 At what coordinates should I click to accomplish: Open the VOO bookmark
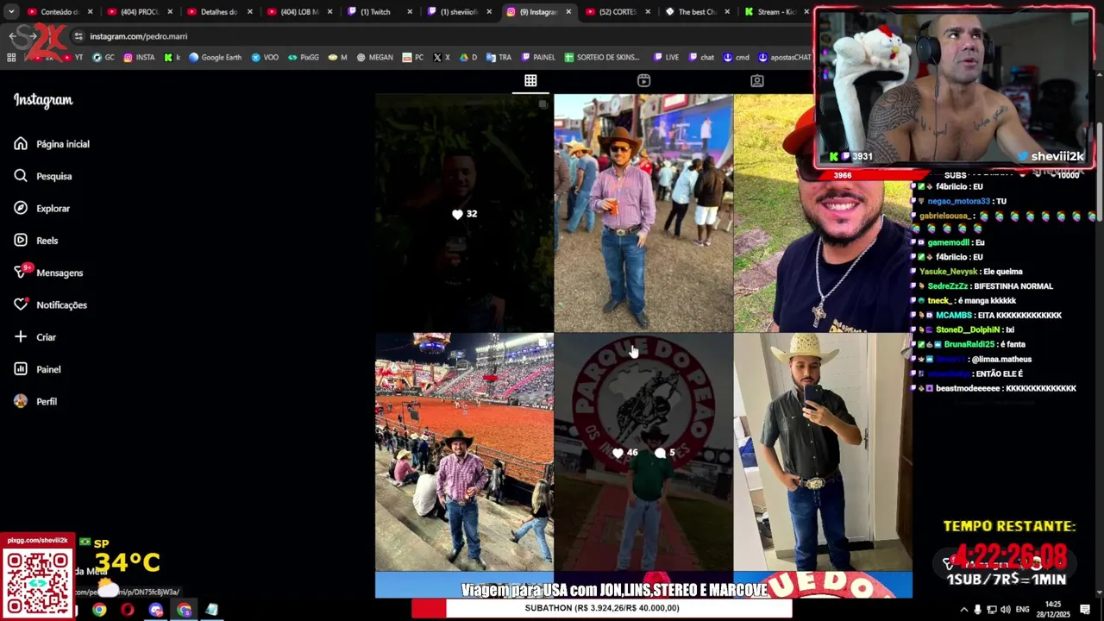[265, 58]
